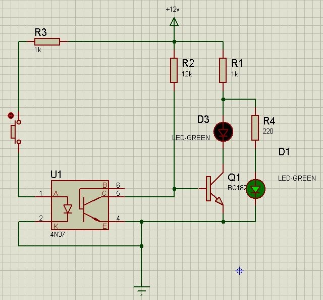Select resistor R1 below the supply rail

pyautogui.click(x=223, y=70)
